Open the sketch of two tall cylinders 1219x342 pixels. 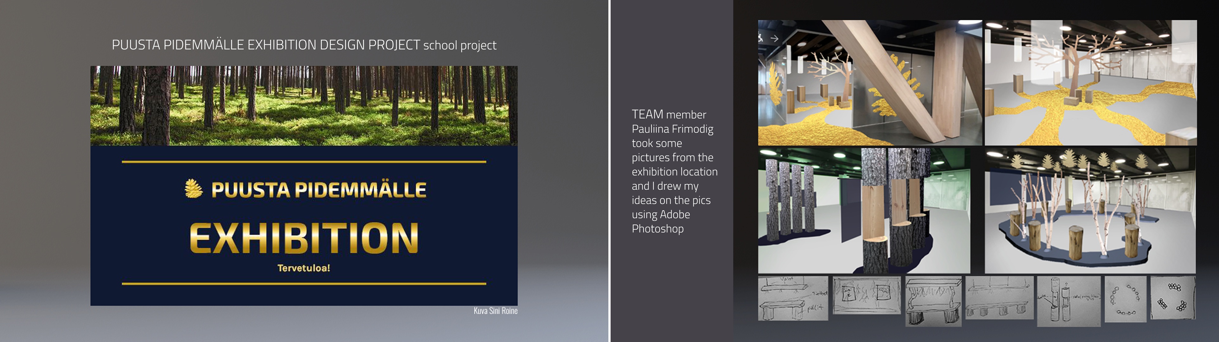point(1068,301)
